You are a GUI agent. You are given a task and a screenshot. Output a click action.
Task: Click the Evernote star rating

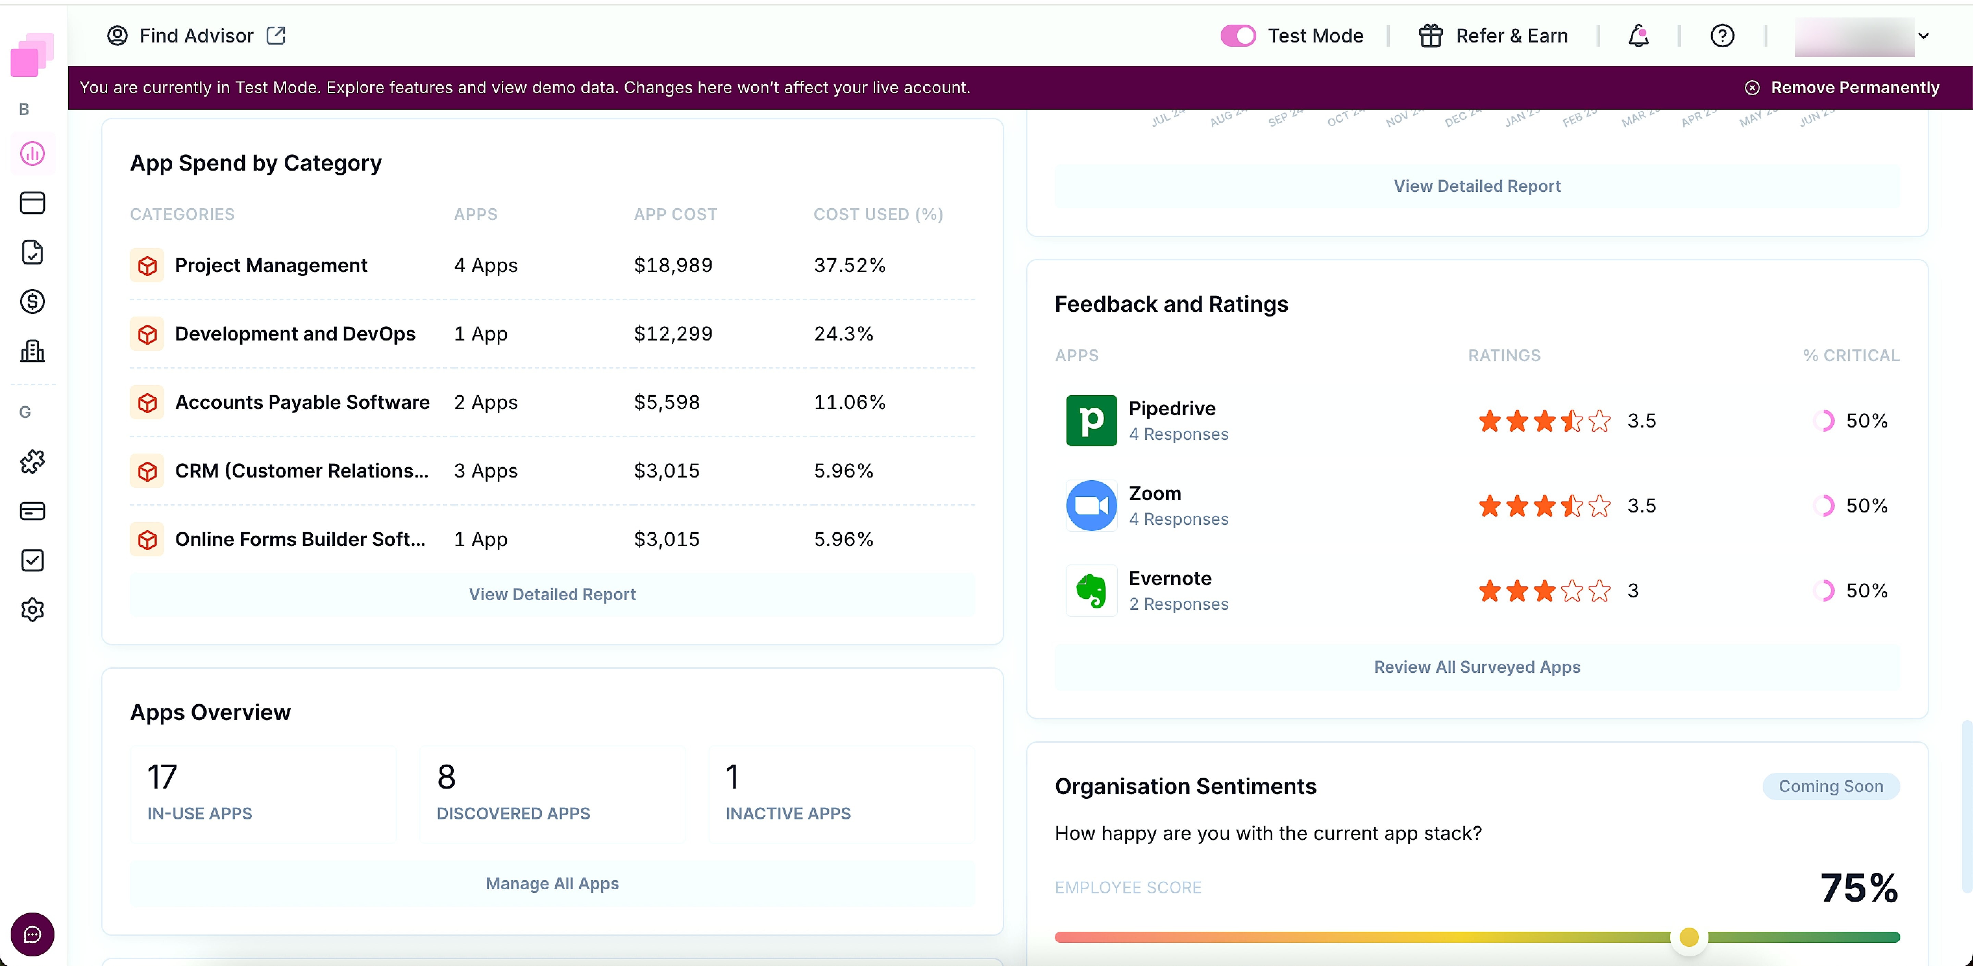[x=1544, y=591]
